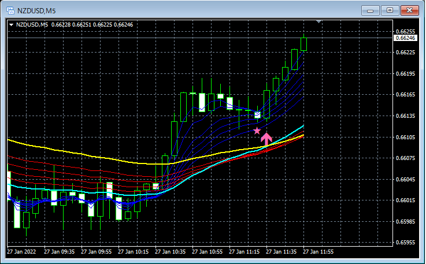Click the 0.66225 price scale label
This screenshot has width=426, height=264.
pos(405,53)
